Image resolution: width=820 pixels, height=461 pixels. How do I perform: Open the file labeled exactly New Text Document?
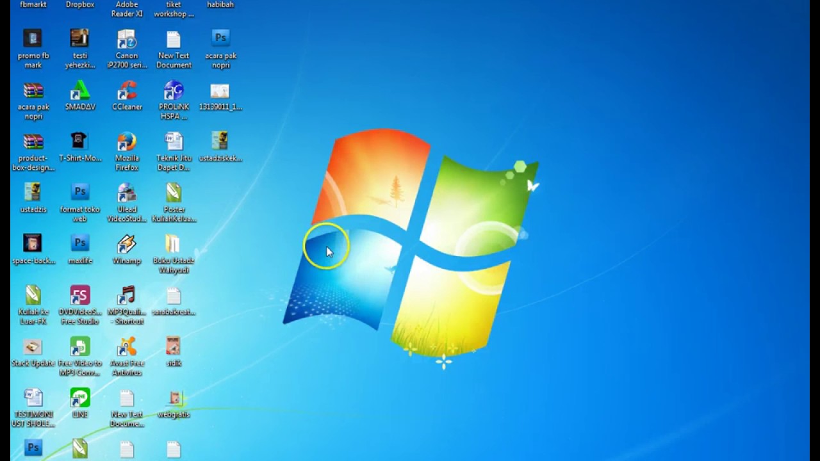174,38
